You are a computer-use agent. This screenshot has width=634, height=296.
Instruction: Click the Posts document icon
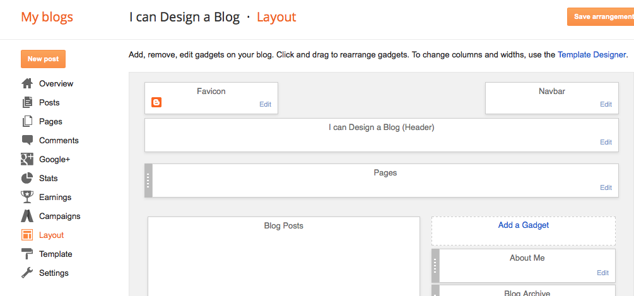point(27,102)
